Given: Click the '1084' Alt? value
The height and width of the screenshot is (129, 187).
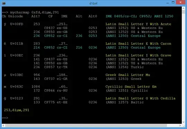Looking at the screenshot, I should (x=36, y=86).
